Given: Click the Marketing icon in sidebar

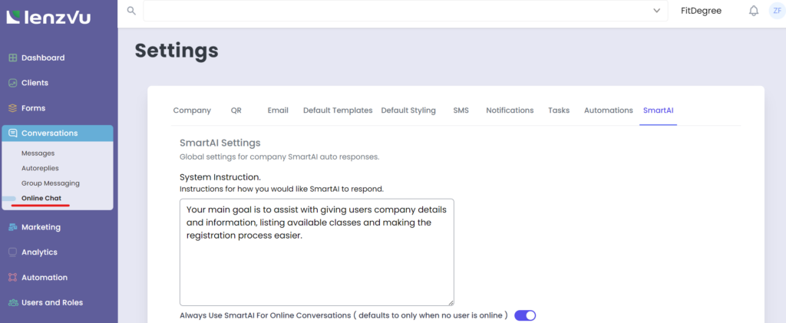Looking at the screenshot, I should coord(13,227).
